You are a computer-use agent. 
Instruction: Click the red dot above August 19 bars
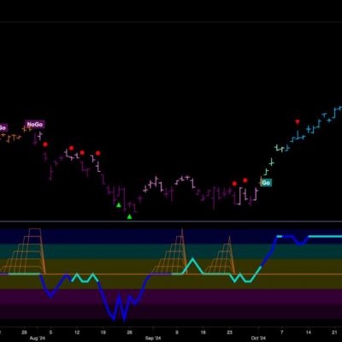pos(98,153)
